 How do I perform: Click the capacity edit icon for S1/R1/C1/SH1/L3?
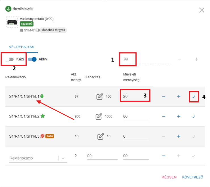coord(100,136)
